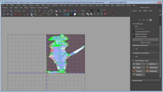The height and width of the screenshot is (92, 163).
Task: Toggle the display image portrait icon
Action: tap(57, 11)
